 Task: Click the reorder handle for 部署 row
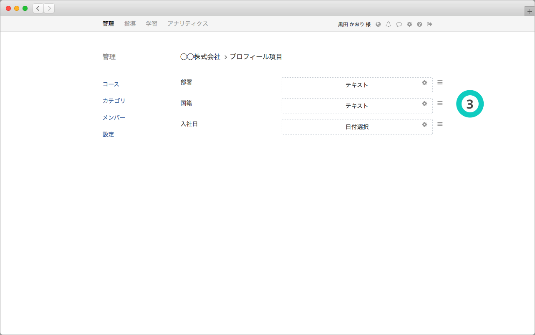tap(440, 82)
